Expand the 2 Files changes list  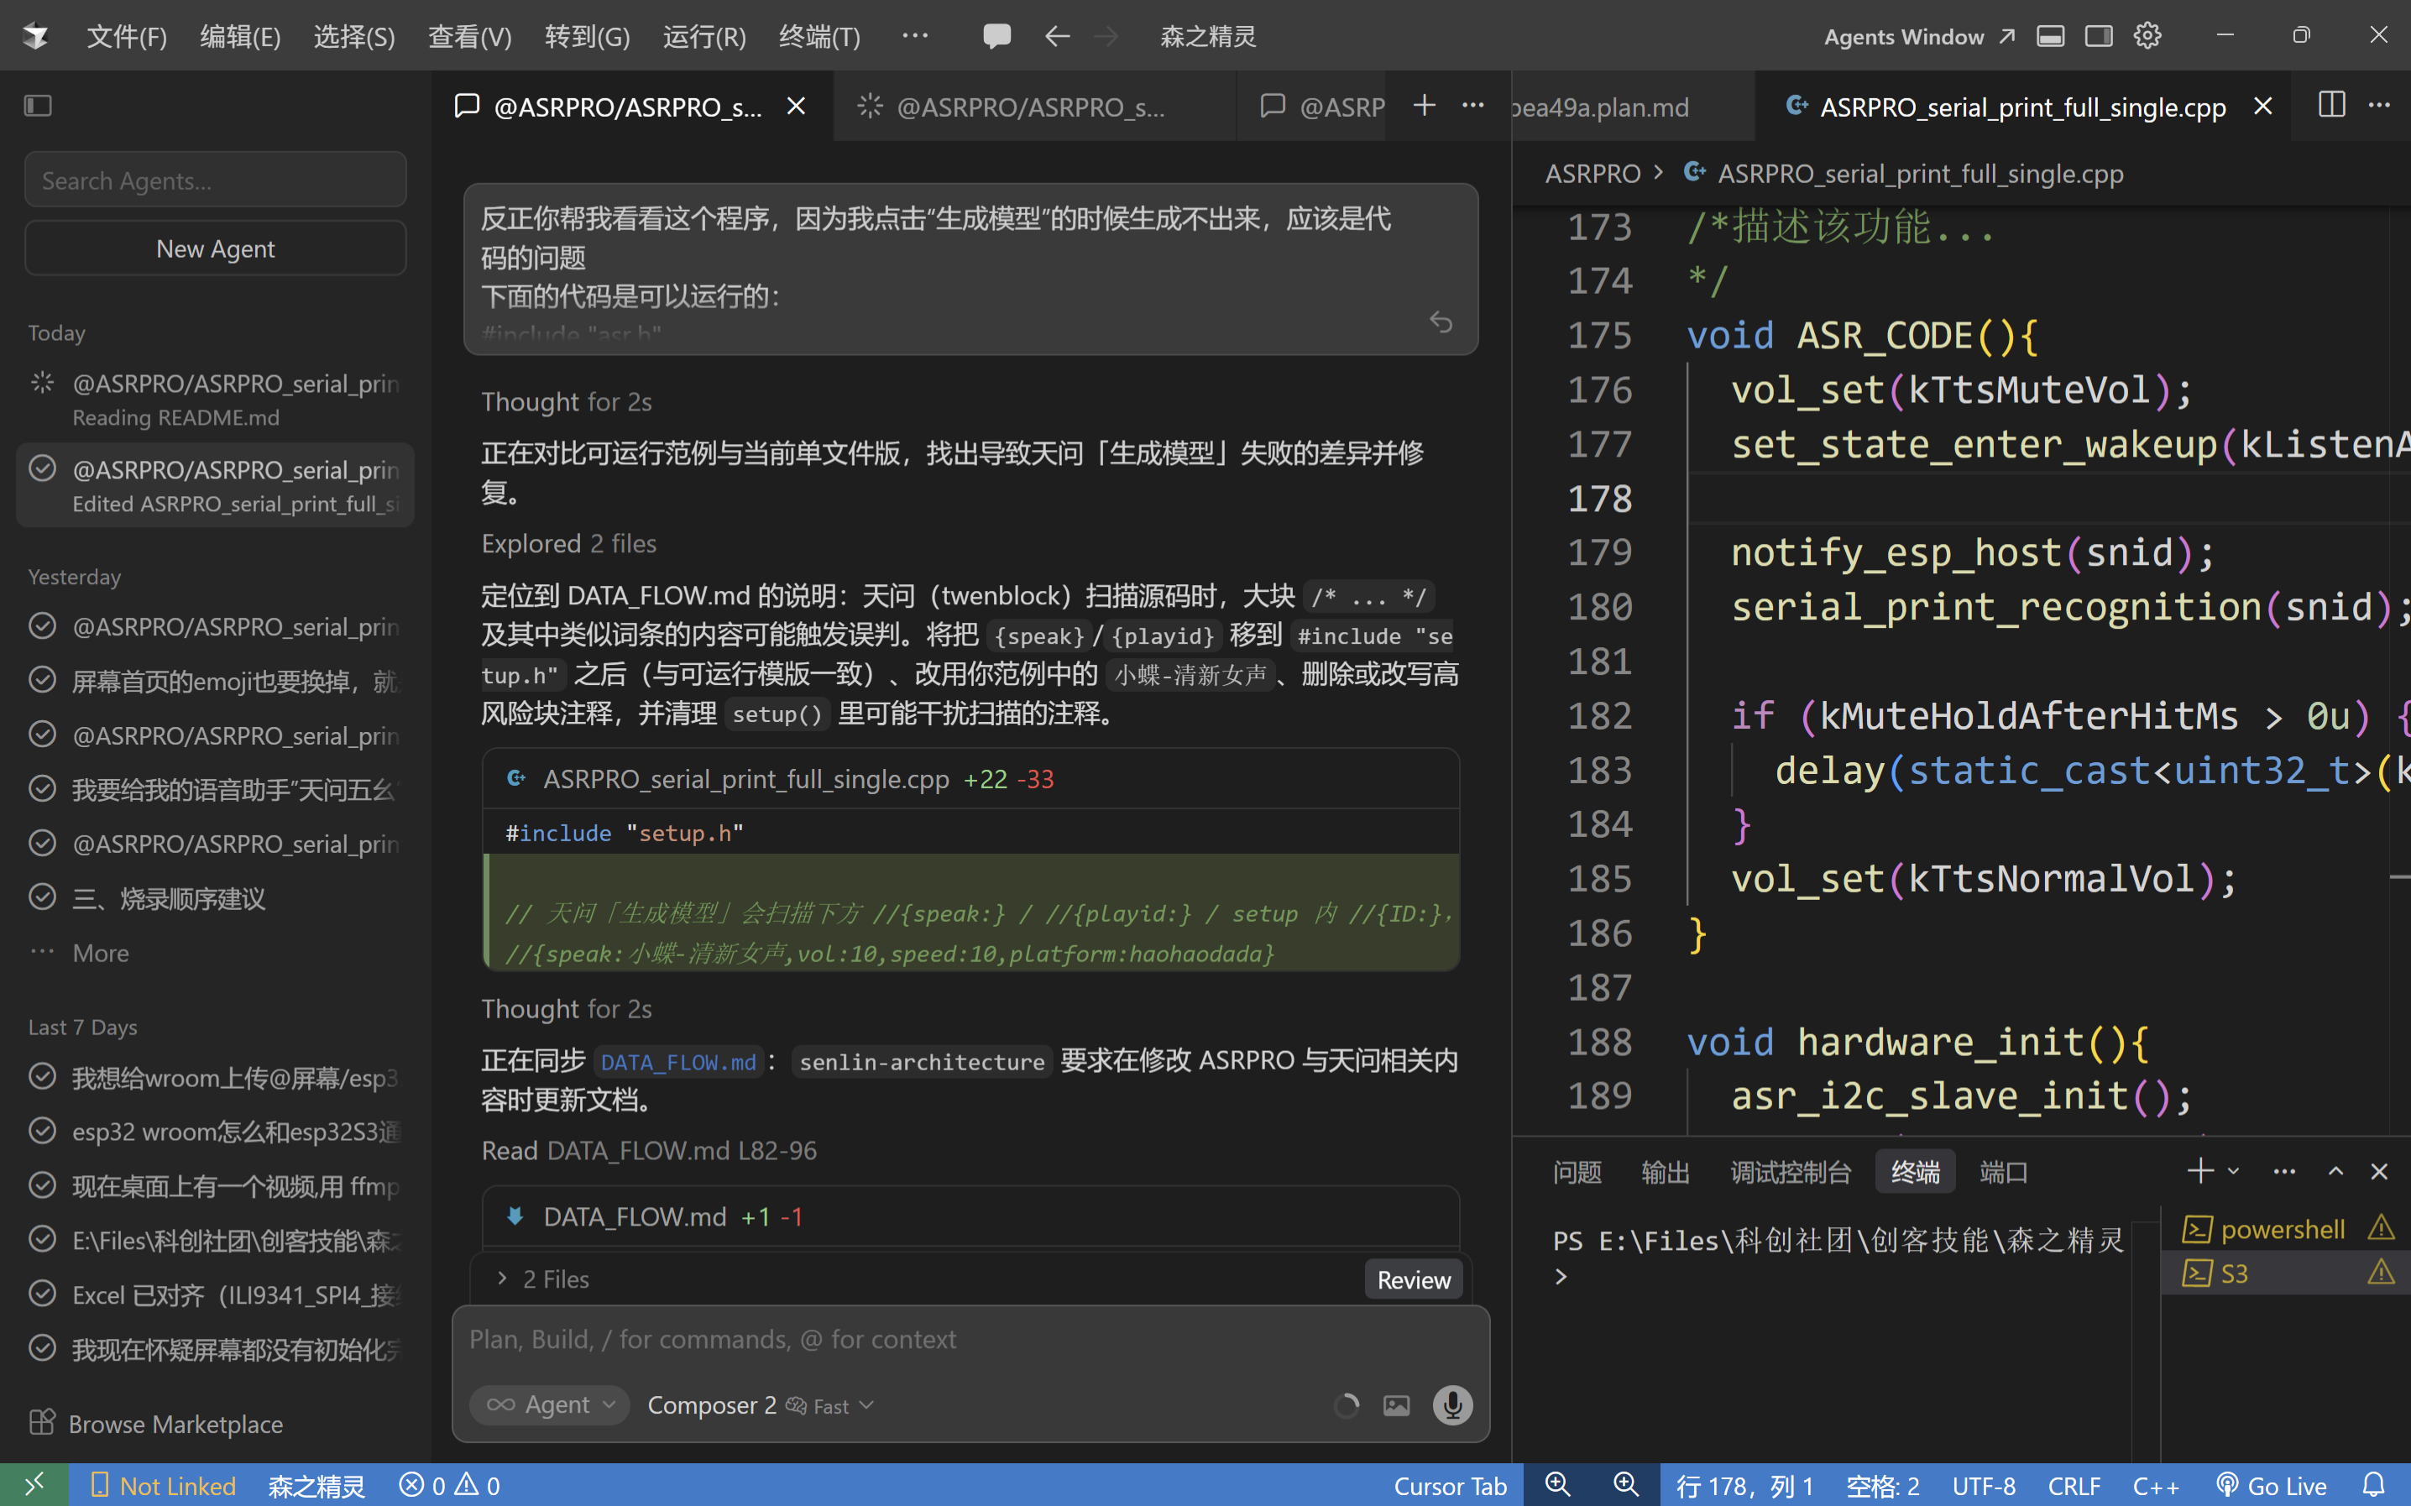[543, 1279]
